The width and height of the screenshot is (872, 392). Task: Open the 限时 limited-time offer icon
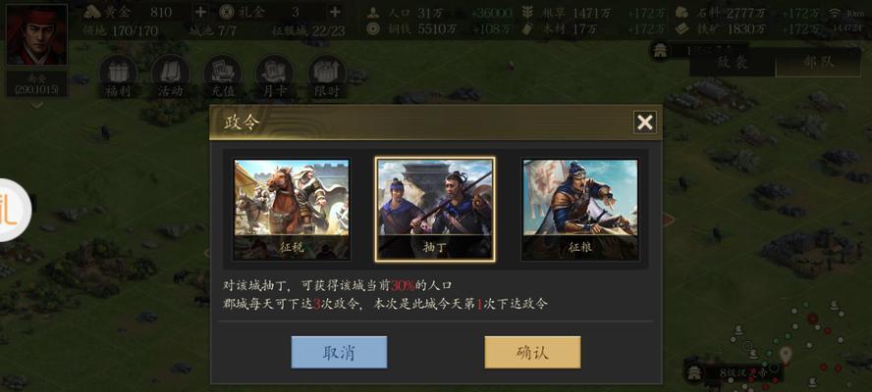(327, 77)
